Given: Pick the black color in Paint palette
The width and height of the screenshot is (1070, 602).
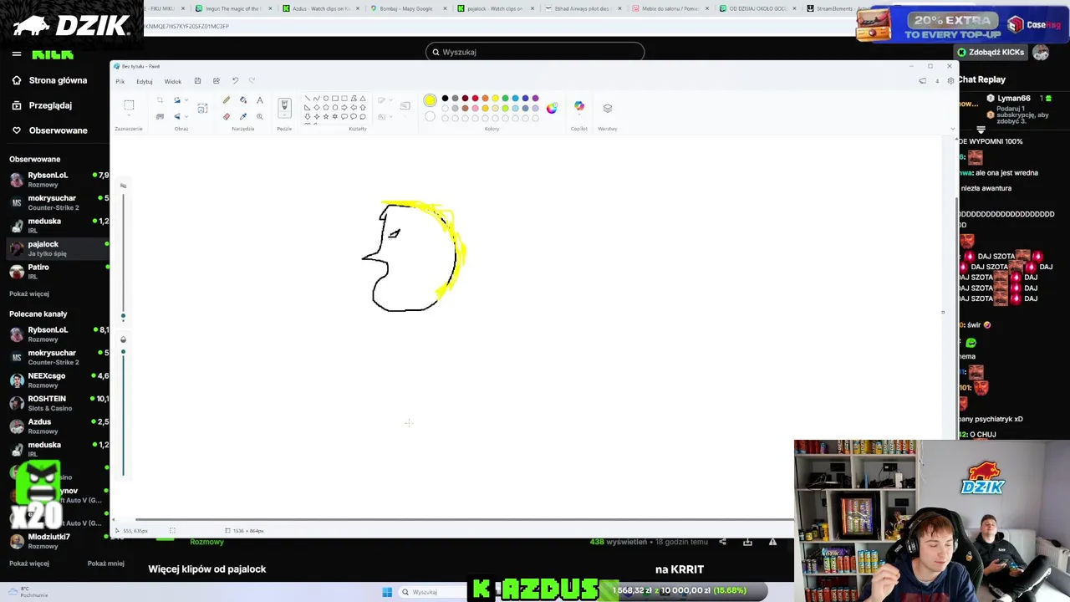Looking at the screenshot, I should (x=445, y=99).
